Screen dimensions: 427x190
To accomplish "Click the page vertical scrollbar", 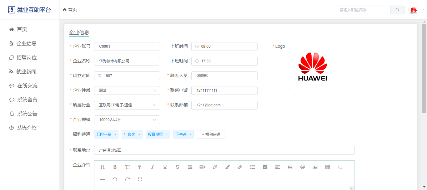I will coord(424,69).
